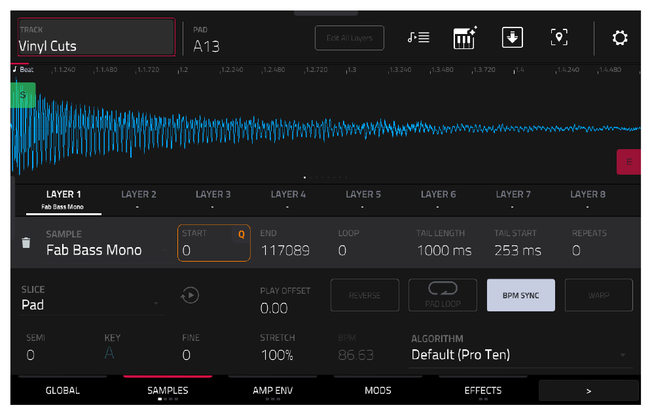Open the pad keyboard magic icon

pos(465,38)
